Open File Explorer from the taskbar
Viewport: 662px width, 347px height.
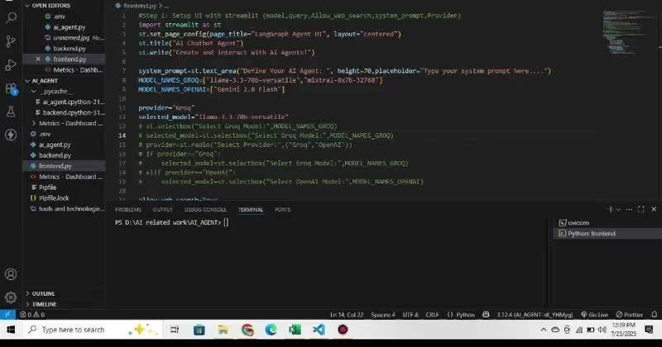(223, 330)
